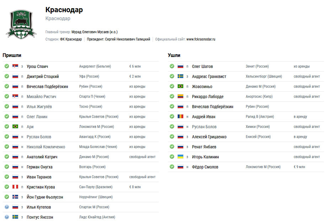Open player Андреас Гранквист's profile
This screenshot has width=327, height=222.
pyautogui.click(x=209, y=76)
